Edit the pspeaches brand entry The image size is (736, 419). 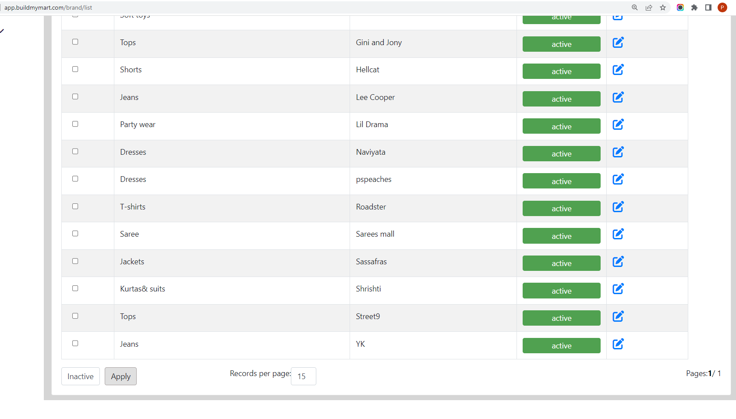618,179
